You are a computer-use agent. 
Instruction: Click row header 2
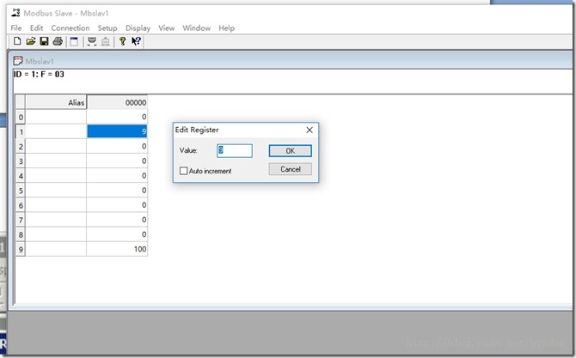coord(21,146)
